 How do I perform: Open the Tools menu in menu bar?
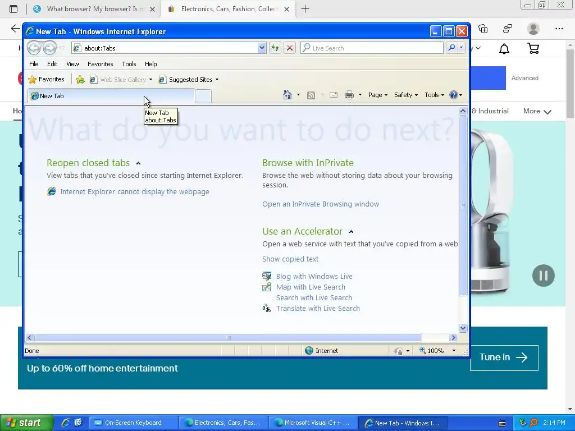129,64
